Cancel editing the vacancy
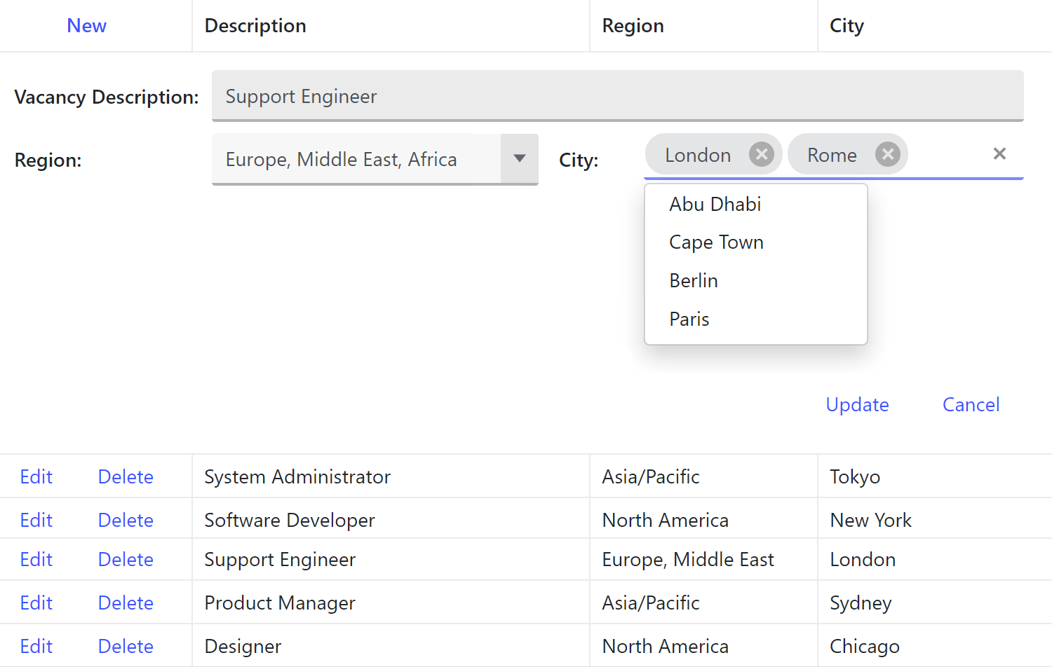Image resolution: width=1052 pixels, height=667 pixels. point(971,404)
